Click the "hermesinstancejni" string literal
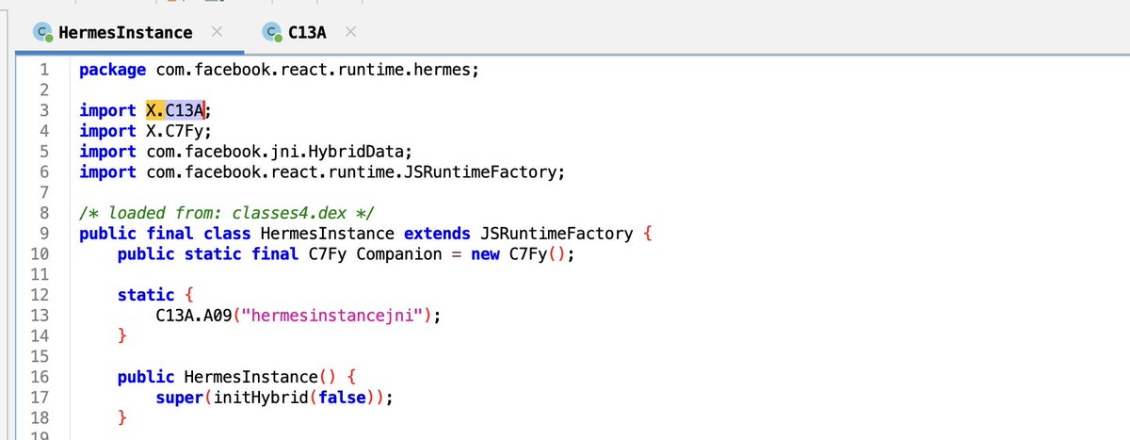1130x440 pixels. click(334, 317)
